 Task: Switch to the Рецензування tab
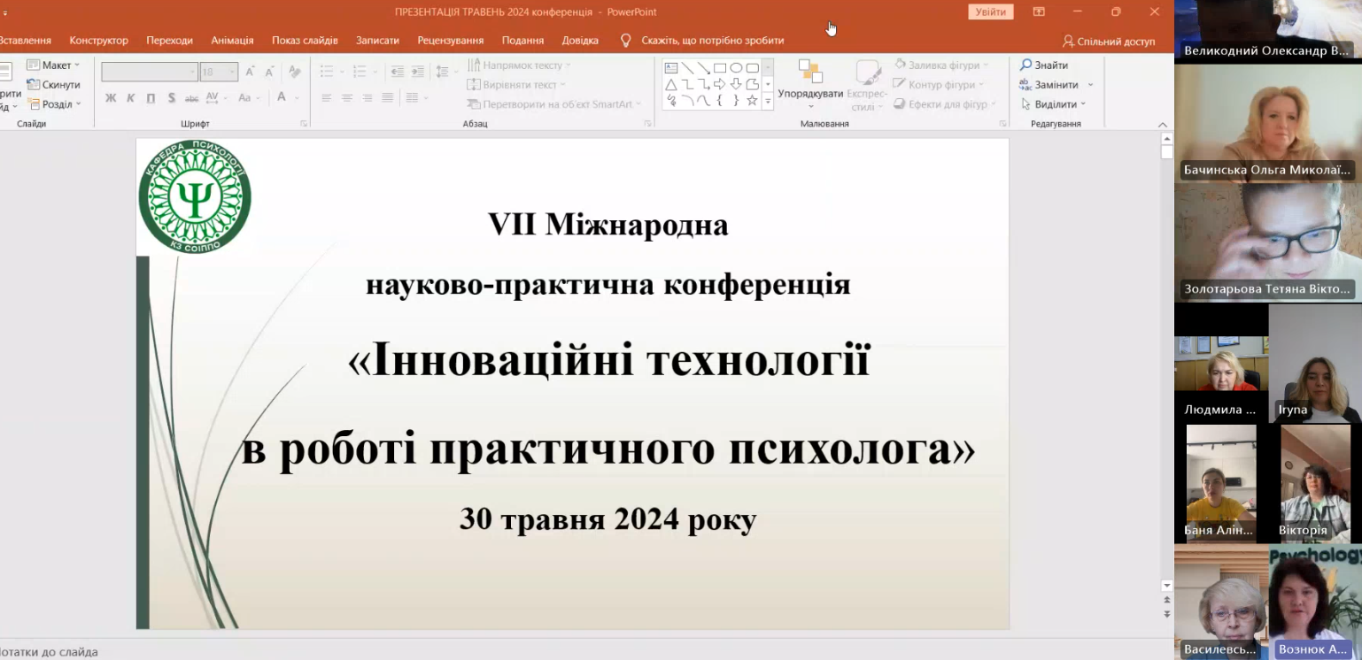(451, 41)
